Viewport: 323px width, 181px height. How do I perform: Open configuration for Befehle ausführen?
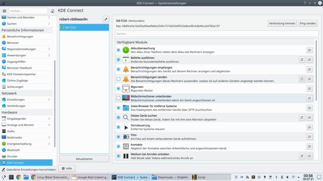point(302,60)
